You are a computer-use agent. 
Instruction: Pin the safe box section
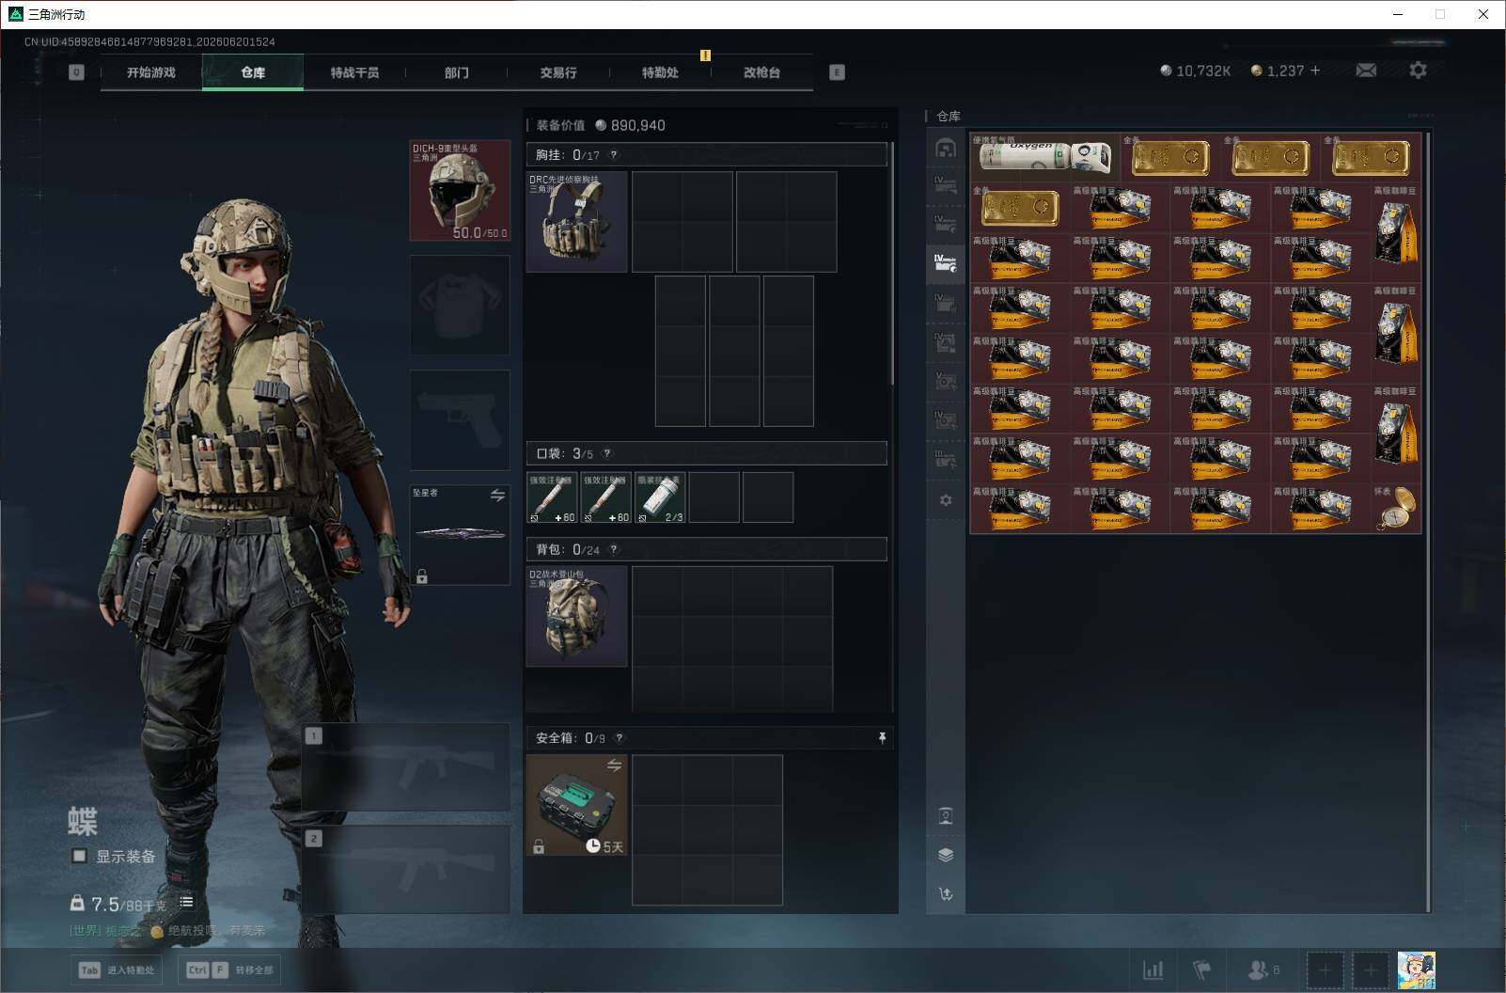882,738
